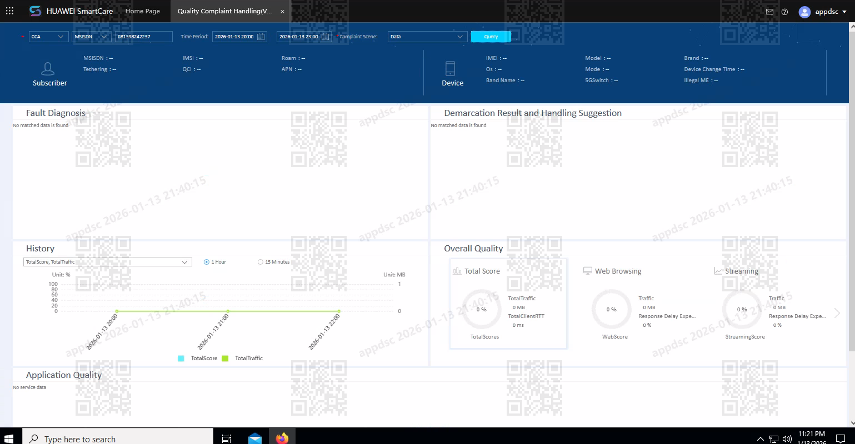Image resolution: width=855 pixels, height=444 pixels.
Task: Switch to Firefox in taskbar
Action: [282, 438]
